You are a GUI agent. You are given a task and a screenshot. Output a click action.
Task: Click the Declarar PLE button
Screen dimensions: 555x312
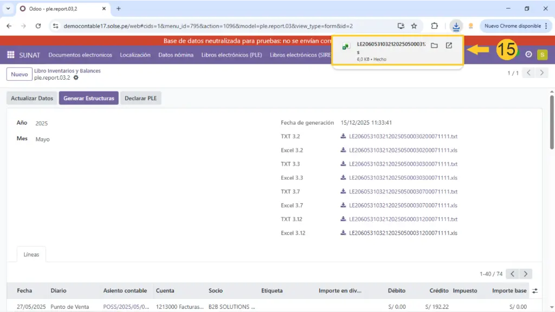(140, 98)
